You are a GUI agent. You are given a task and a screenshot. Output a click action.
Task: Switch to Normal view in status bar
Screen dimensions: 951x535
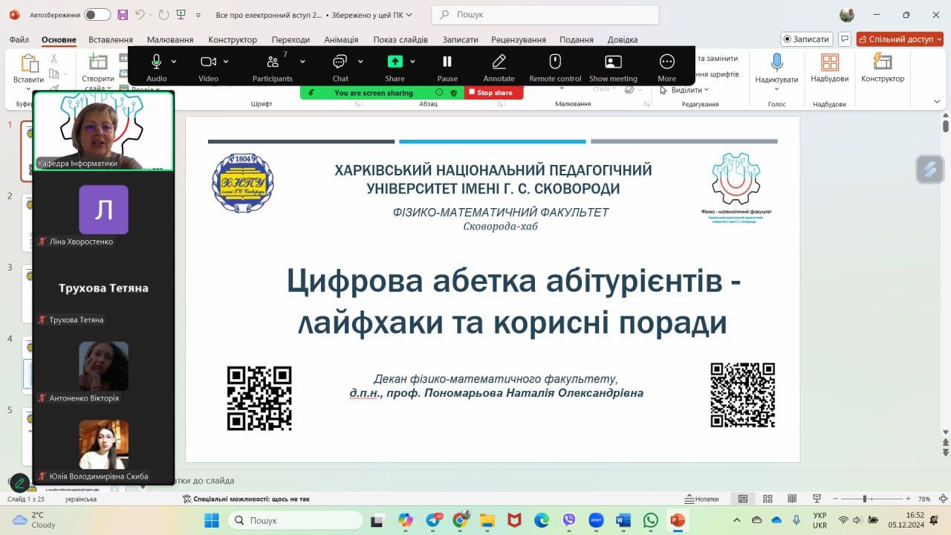[743, 499]
